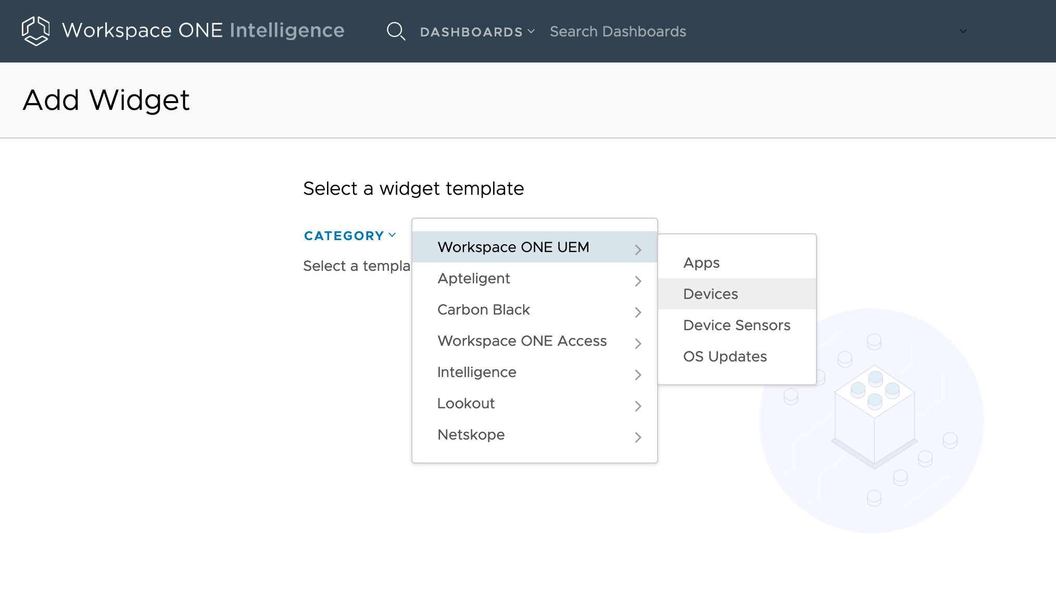Open the DASHBOARDS dropdown
This screenshot has width=1056, height=601.
tap(475, 31)
